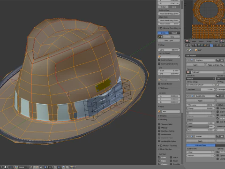Click the Lens value field
Viewport: 225px width, 169px height.
(x=169, y=50)
